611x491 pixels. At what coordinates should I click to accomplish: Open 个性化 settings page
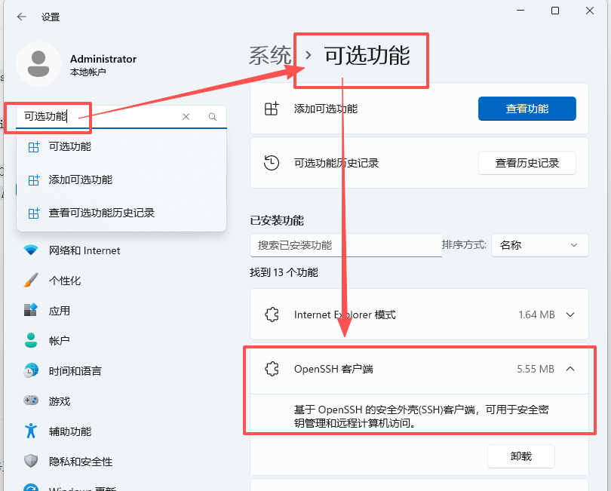click(x=65, y=281)
